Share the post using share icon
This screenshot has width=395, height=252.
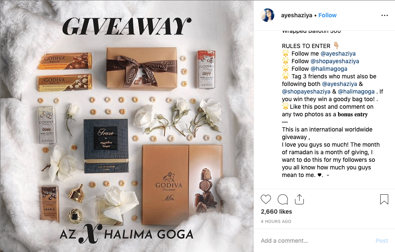pyautogui.click(x=299, y=199)
